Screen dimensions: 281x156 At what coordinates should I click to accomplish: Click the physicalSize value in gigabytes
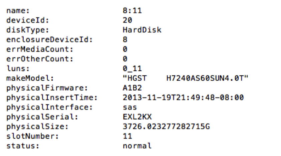[x=166, y=126]
